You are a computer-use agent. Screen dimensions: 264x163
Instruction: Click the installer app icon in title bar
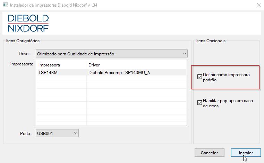pyautogui.click(x=6, y=5)
